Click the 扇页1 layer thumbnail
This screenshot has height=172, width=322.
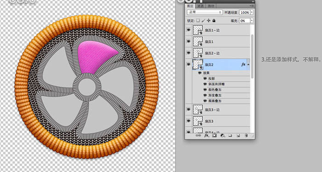coord(198,41)
